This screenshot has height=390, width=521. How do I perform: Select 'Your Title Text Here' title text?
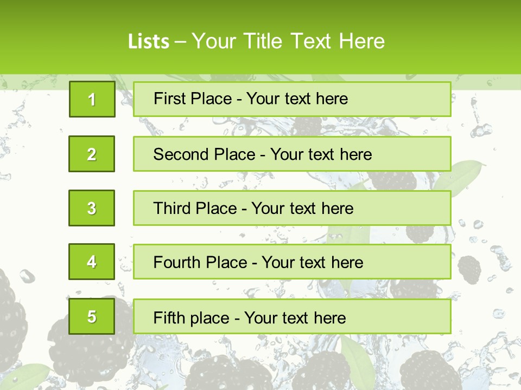point(288,41)
